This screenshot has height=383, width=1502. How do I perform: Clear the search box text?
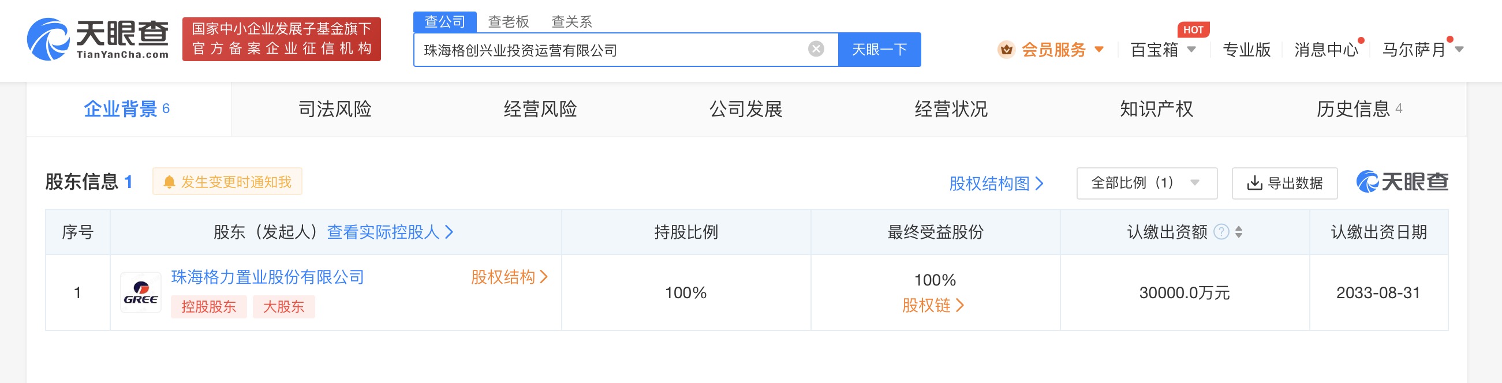click(816, 49)
